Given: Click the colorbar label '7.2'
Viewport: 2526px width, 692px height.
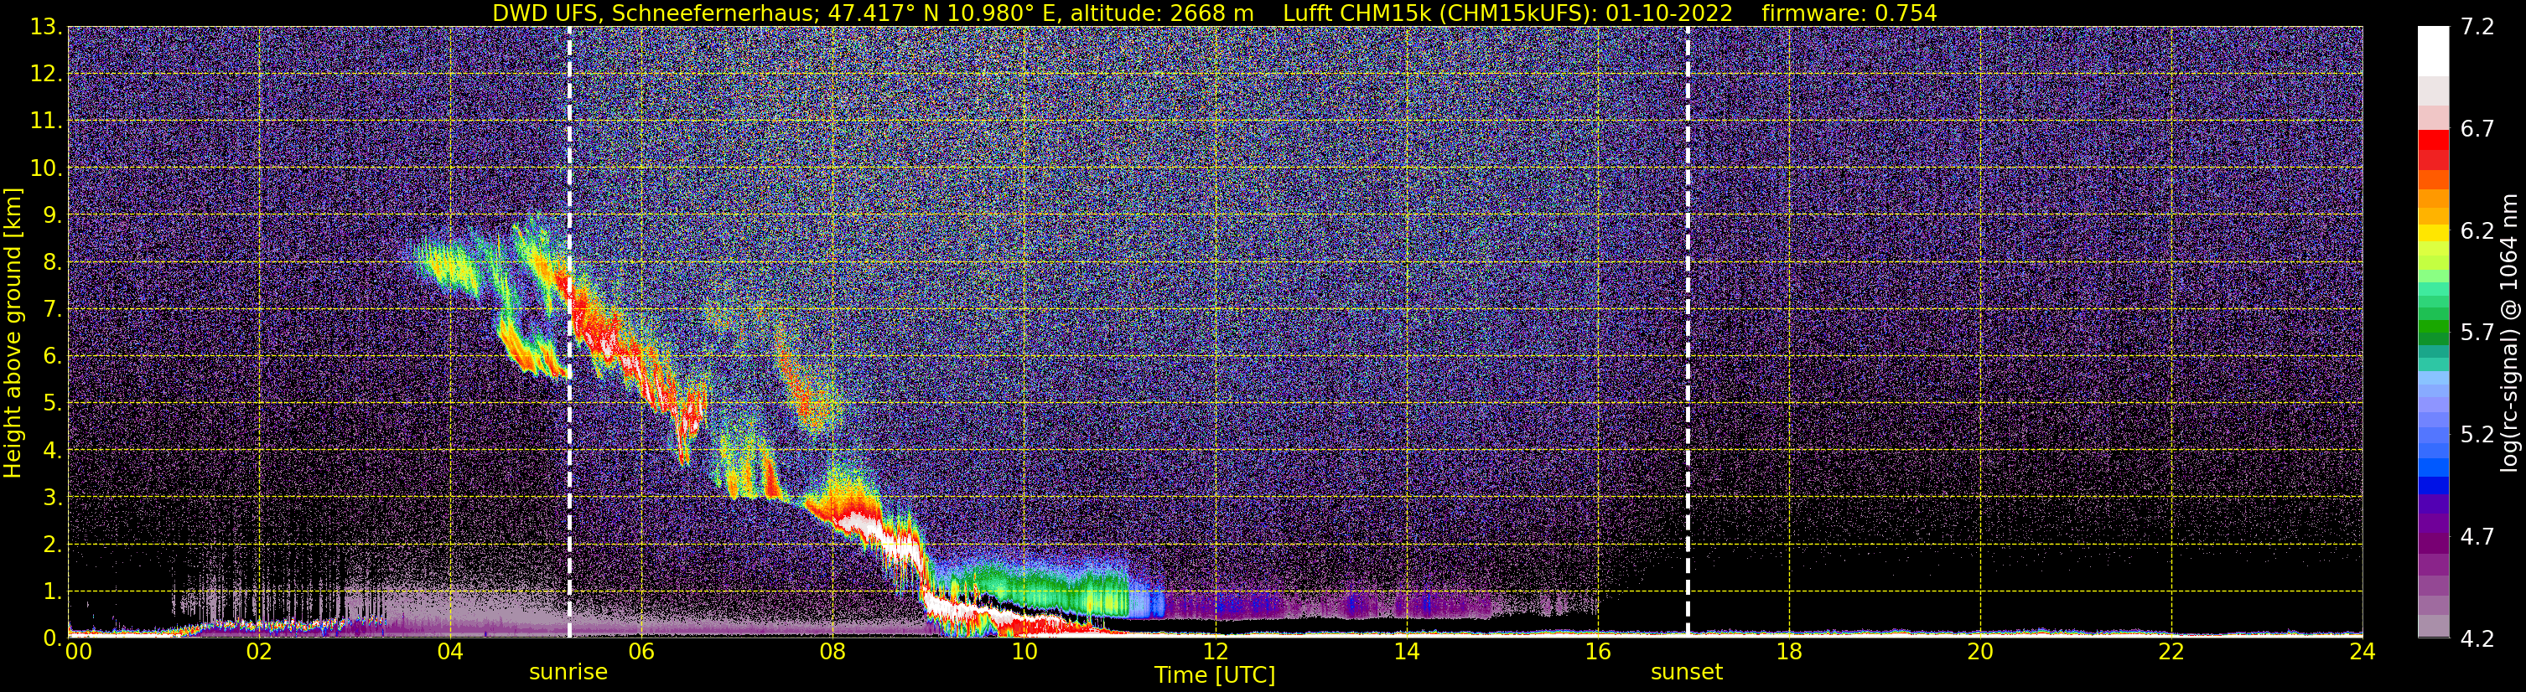Looking at the screenshot, I should tap(2477, 28).
